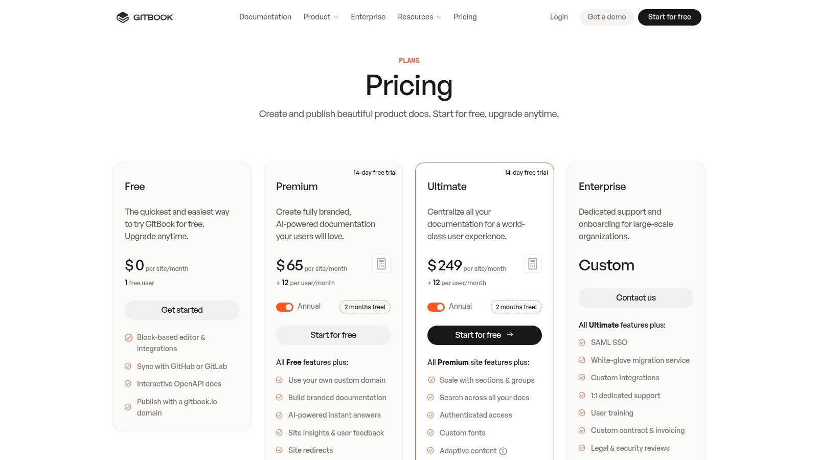Go to the Enterprise nav page
This screenshot has height=460, width=818.
368,17
